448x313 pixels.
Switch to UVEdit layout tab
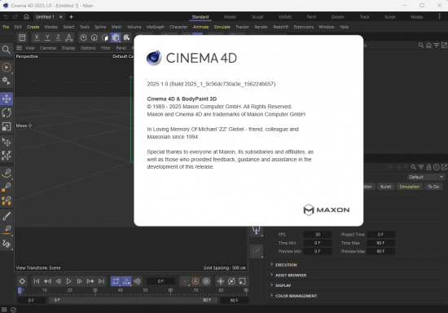[285, 17]
